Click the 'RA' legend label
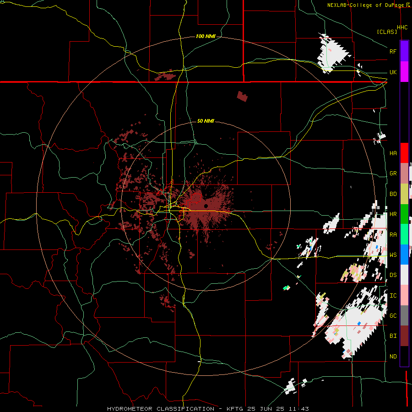This screenshot has width=412, height=412. (393, 234)
